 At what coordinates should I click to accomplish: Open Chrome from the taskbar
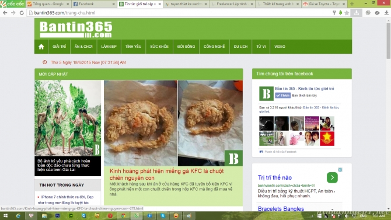coord(124,216)
